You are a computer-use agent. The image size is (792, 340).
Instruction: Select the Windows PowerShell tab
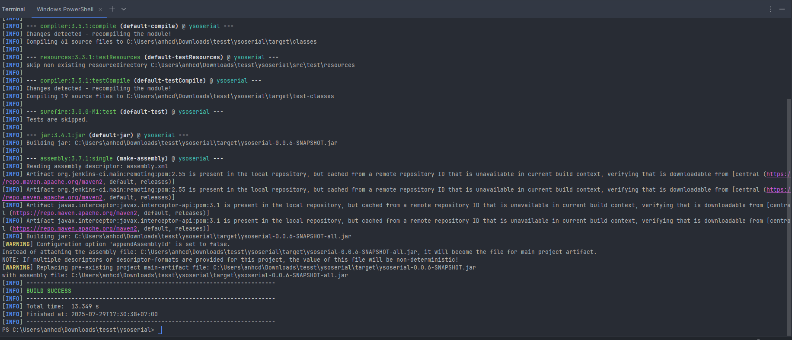coord(65,10)
